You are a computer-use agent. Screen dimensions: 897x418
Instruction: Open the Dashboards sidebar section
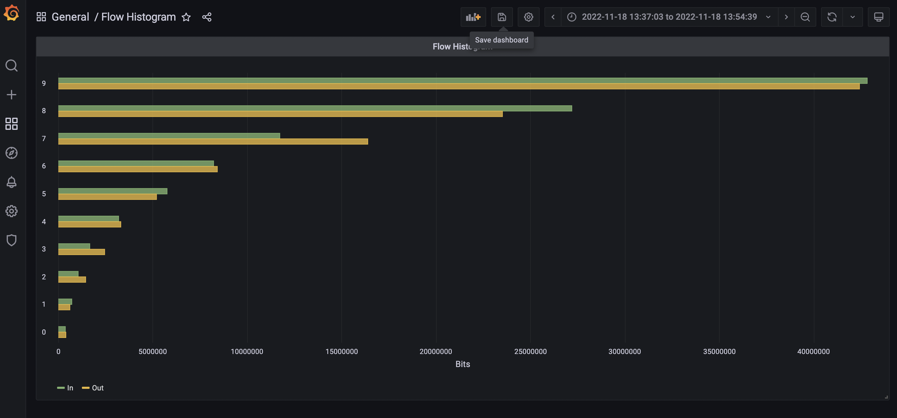pos(12,123)
